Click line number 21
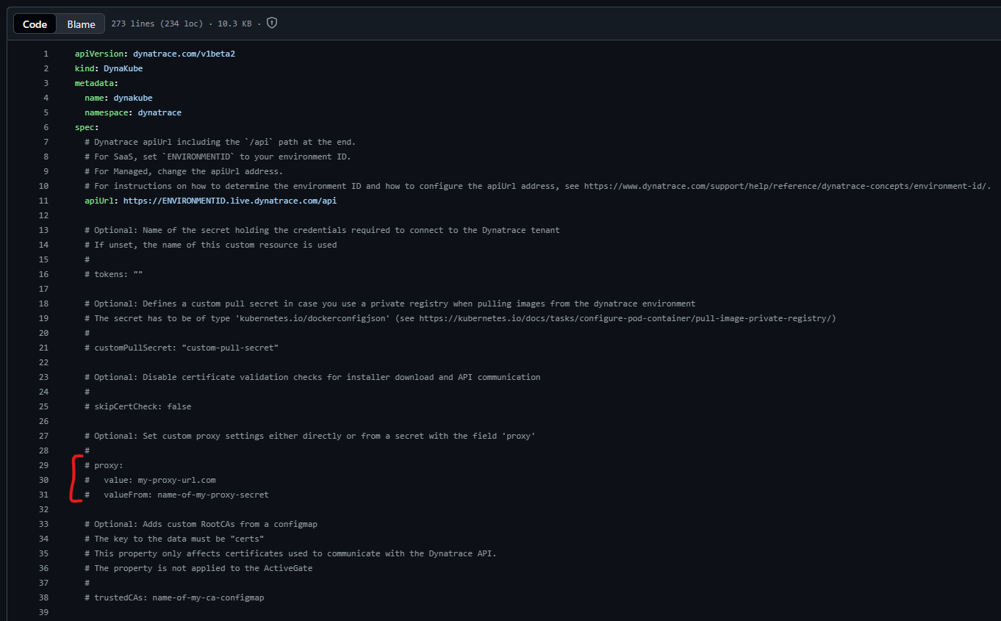Viewport: 1001px width, 621px height. point(43,348)
